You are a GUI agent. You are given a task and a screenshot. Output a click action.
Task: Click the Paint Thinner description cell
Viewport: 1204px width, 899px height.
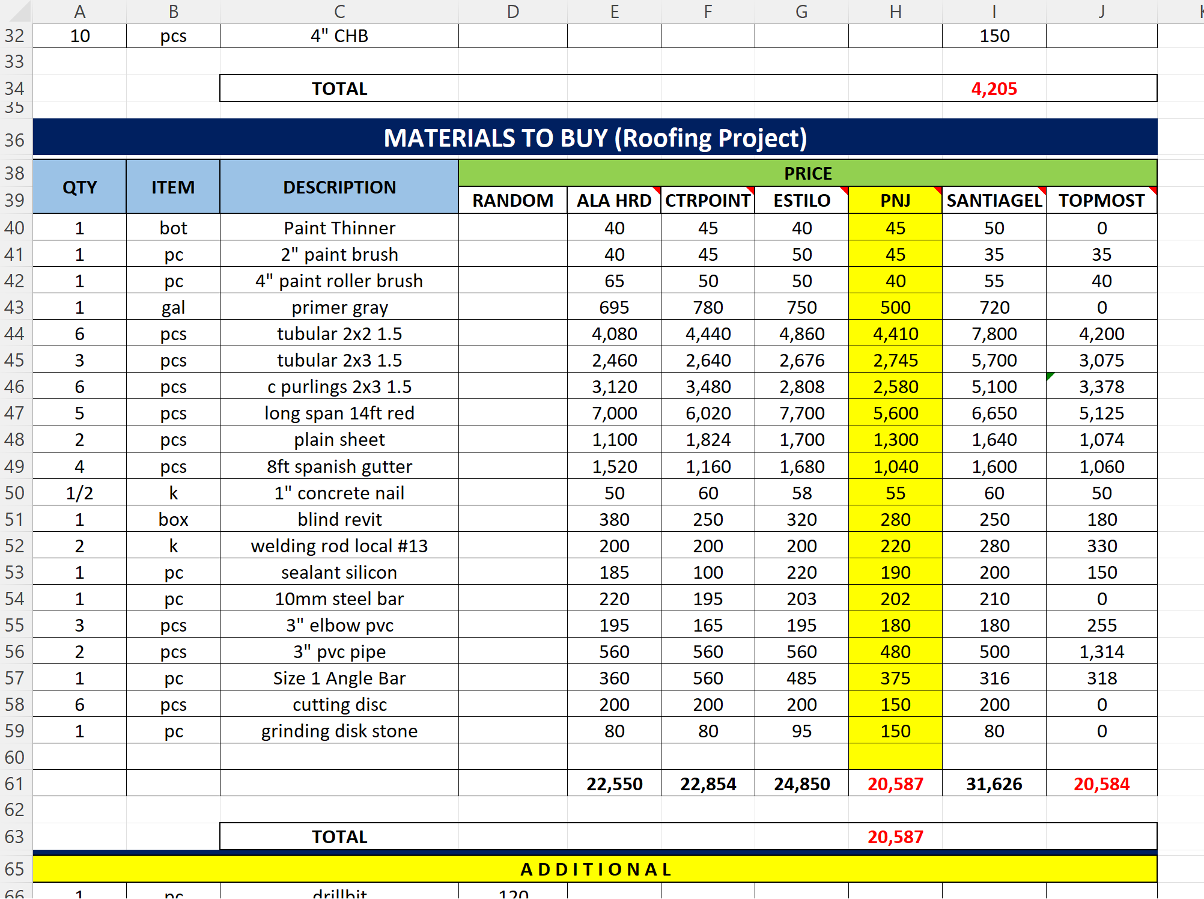(339, 228)
